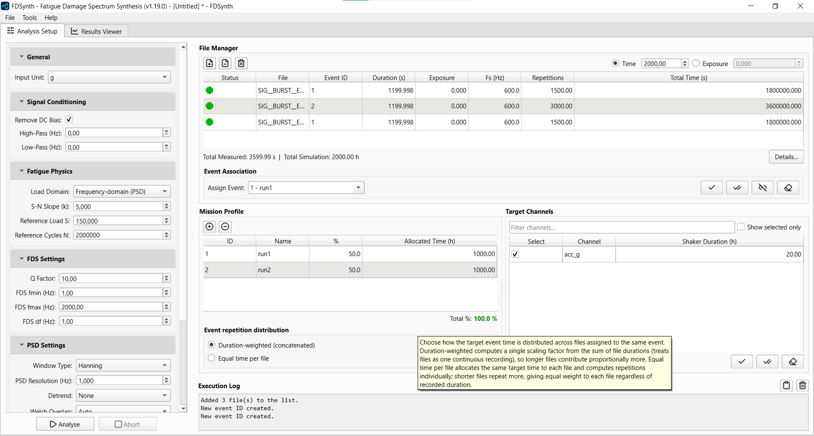The width and height of the screenshot is (814, 436).
Task: Select the Exposure radio button
Action: tap(696, 64)
